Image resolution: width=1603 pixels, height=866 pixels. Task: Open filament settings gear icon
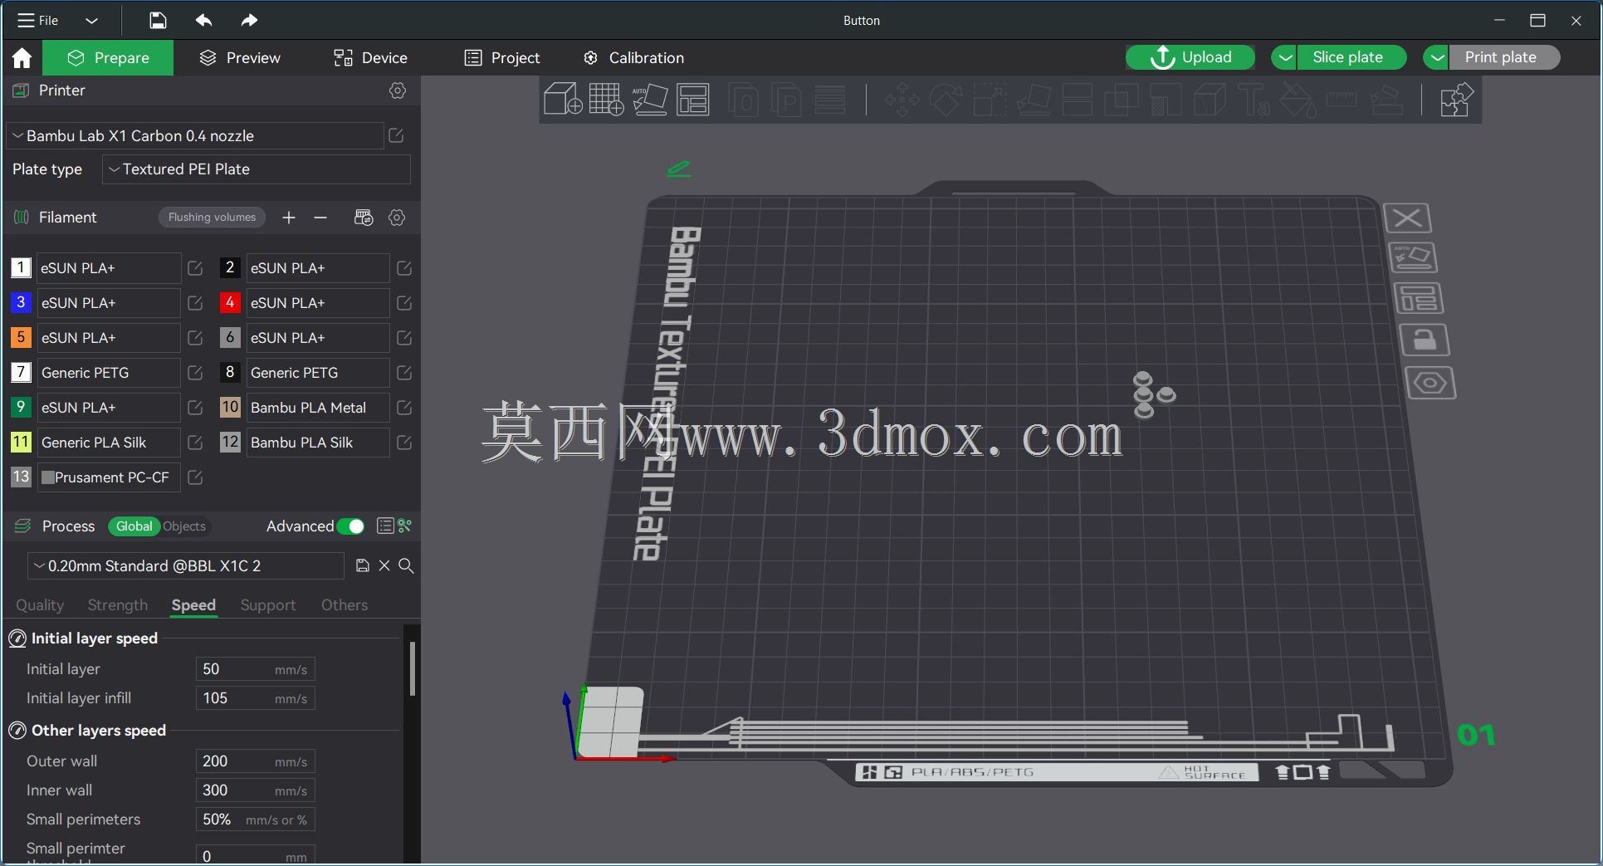pyautogui.click(x=397, y=218)
